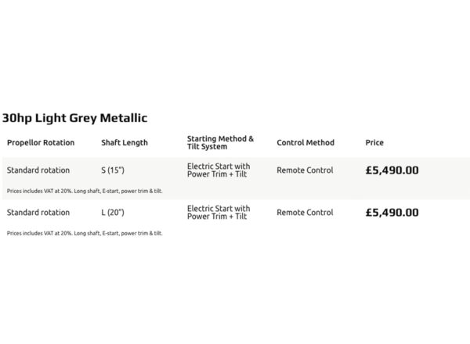The image size is (470, 344).
Task: Select Remote Control in the second row
Action: pos(305,212)
